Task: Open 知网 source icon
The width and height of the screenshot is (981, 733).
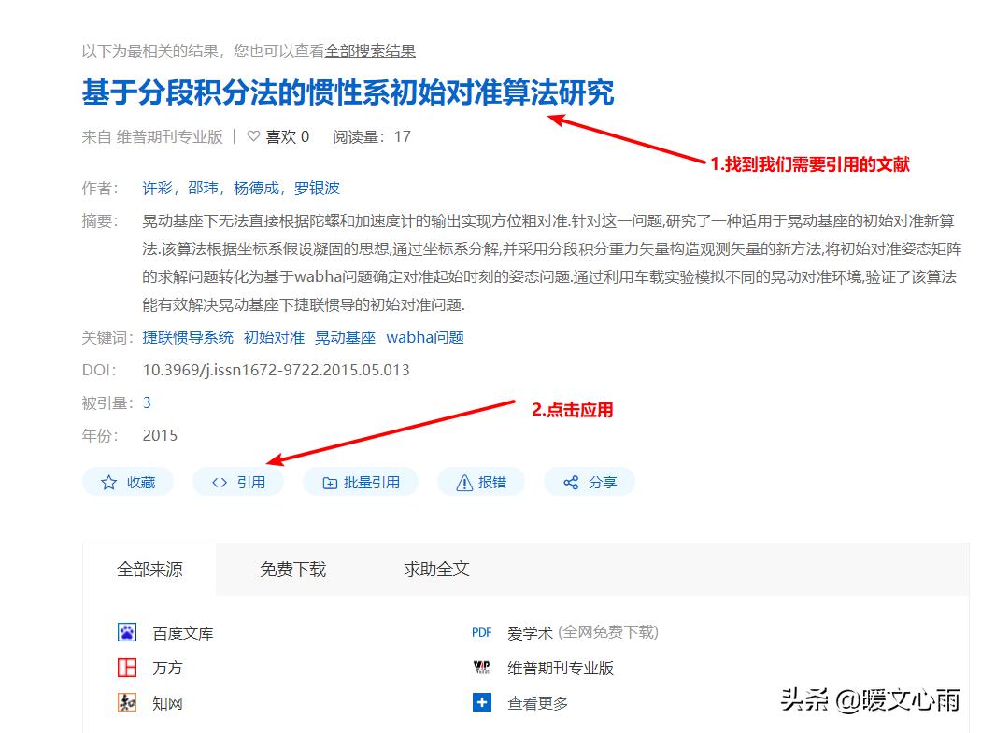Action: point(126,703)
